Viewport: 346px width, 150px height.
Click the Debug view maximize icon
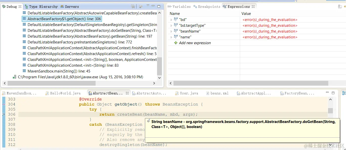pyautogui.click(x=159, y=6)
